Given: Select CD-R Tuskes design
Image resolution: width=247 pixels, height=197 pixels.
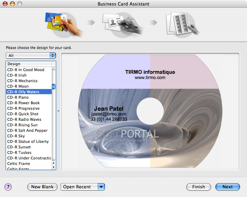Looking at the screenshot, I should tap(29, 152).
